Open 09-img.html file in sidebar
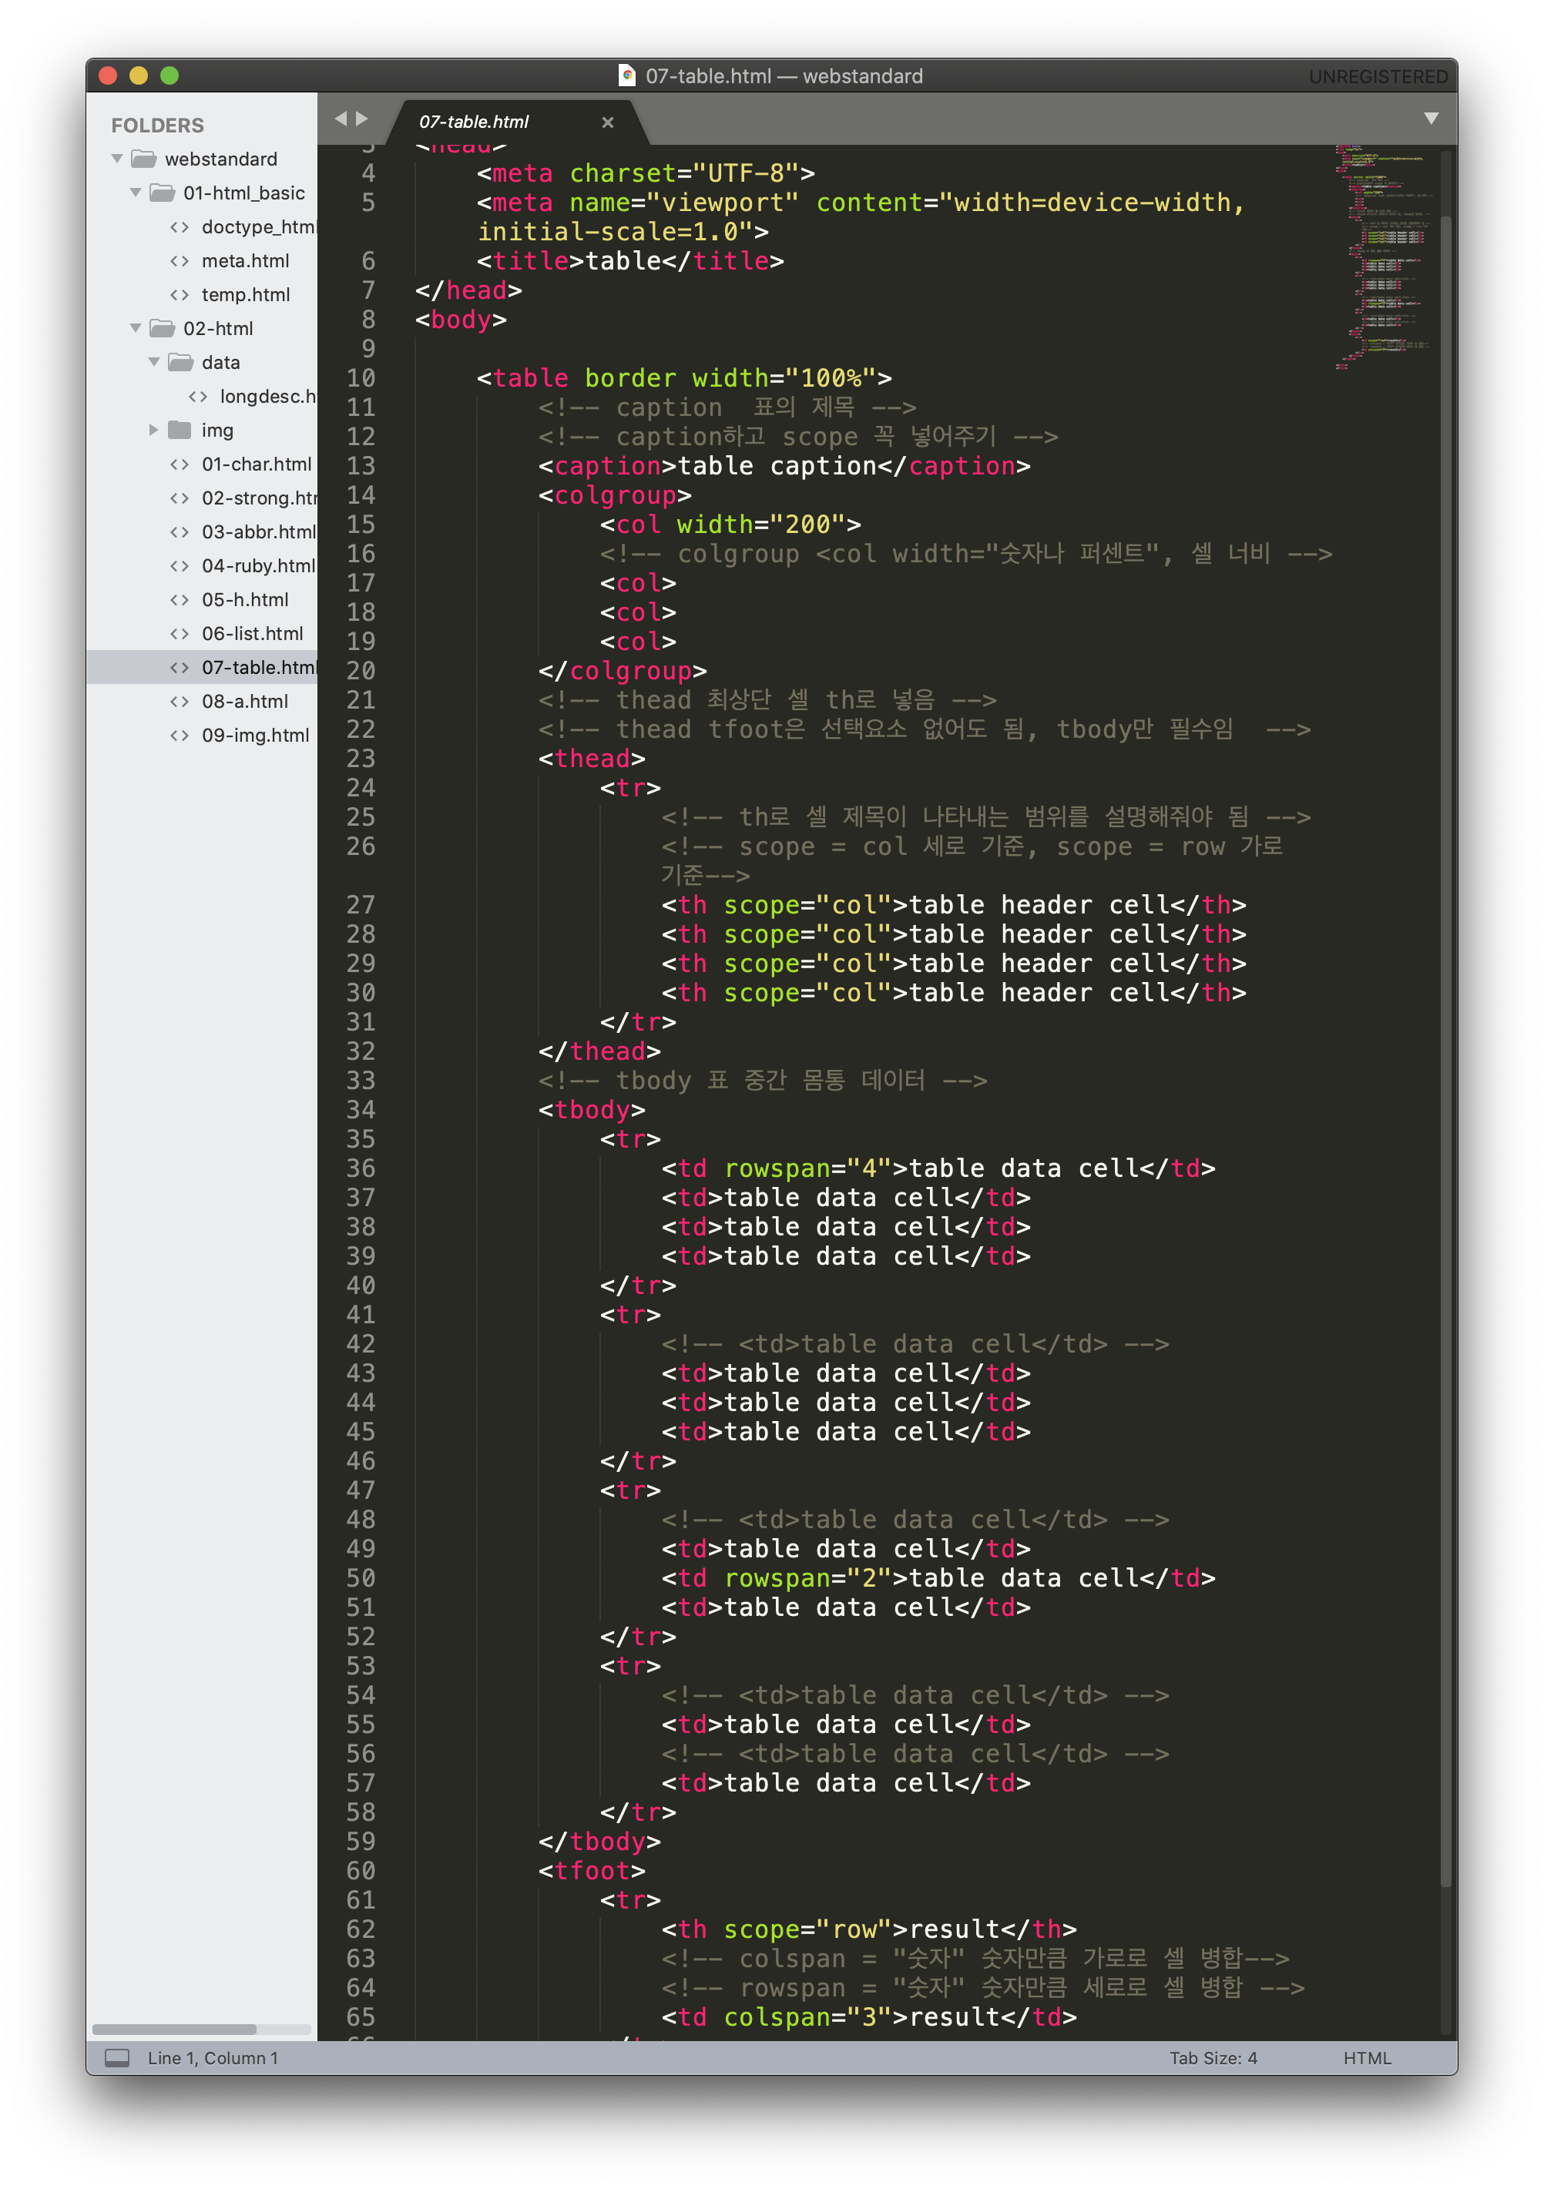Viewport: 1544px width, 2189px height. (x=254, y=735)
